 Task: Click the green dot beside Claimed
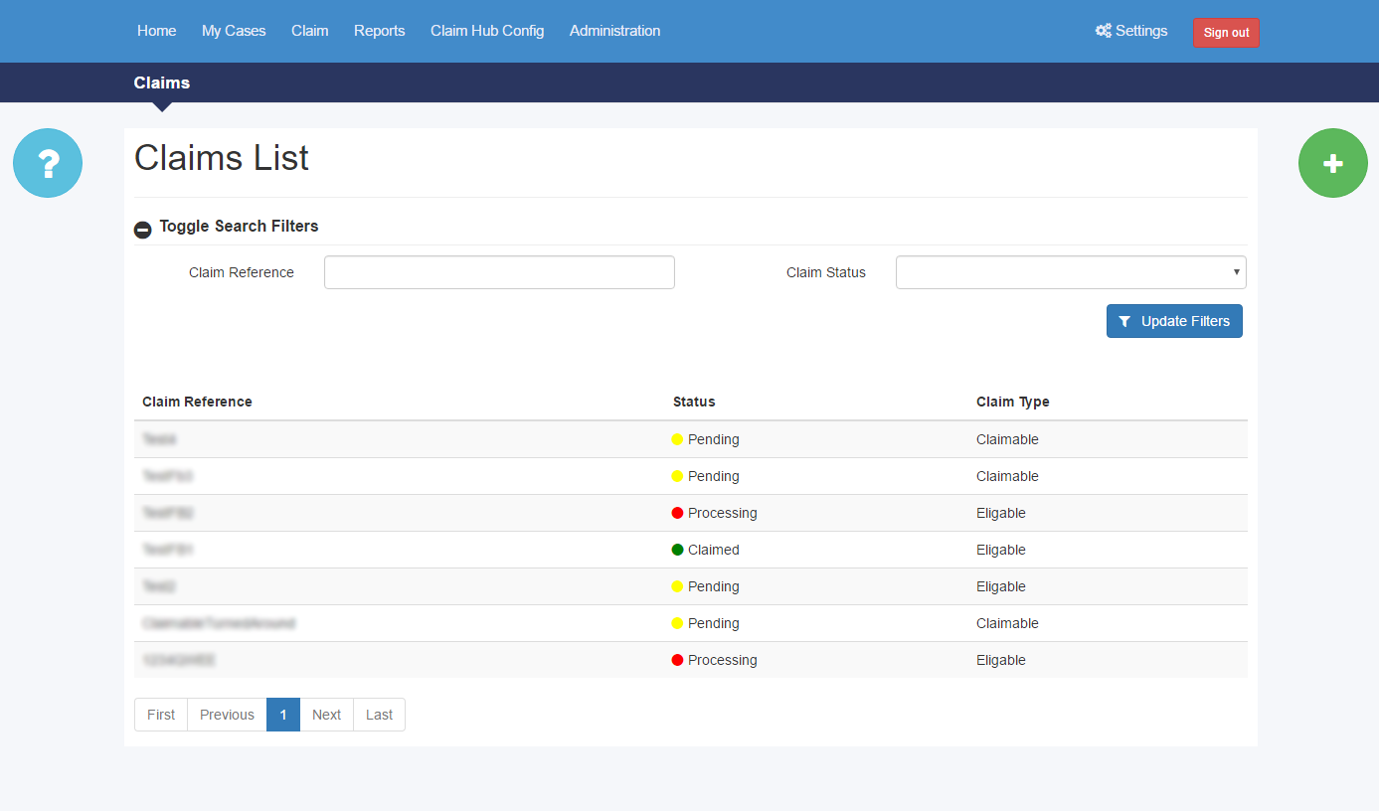click(x=678, y=550)
